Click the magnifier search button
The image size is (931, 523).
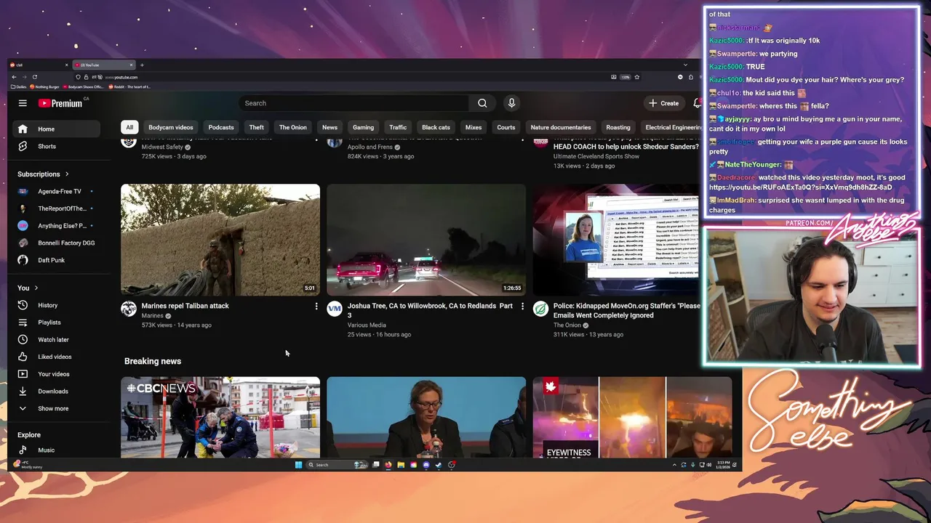pyautogui.click(x=482, y=103)
